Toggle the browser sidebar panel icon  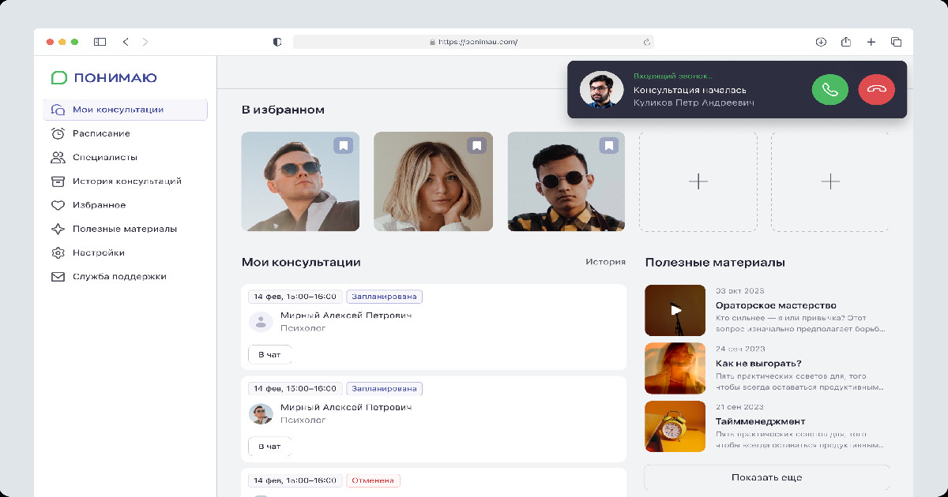[100, 42]
